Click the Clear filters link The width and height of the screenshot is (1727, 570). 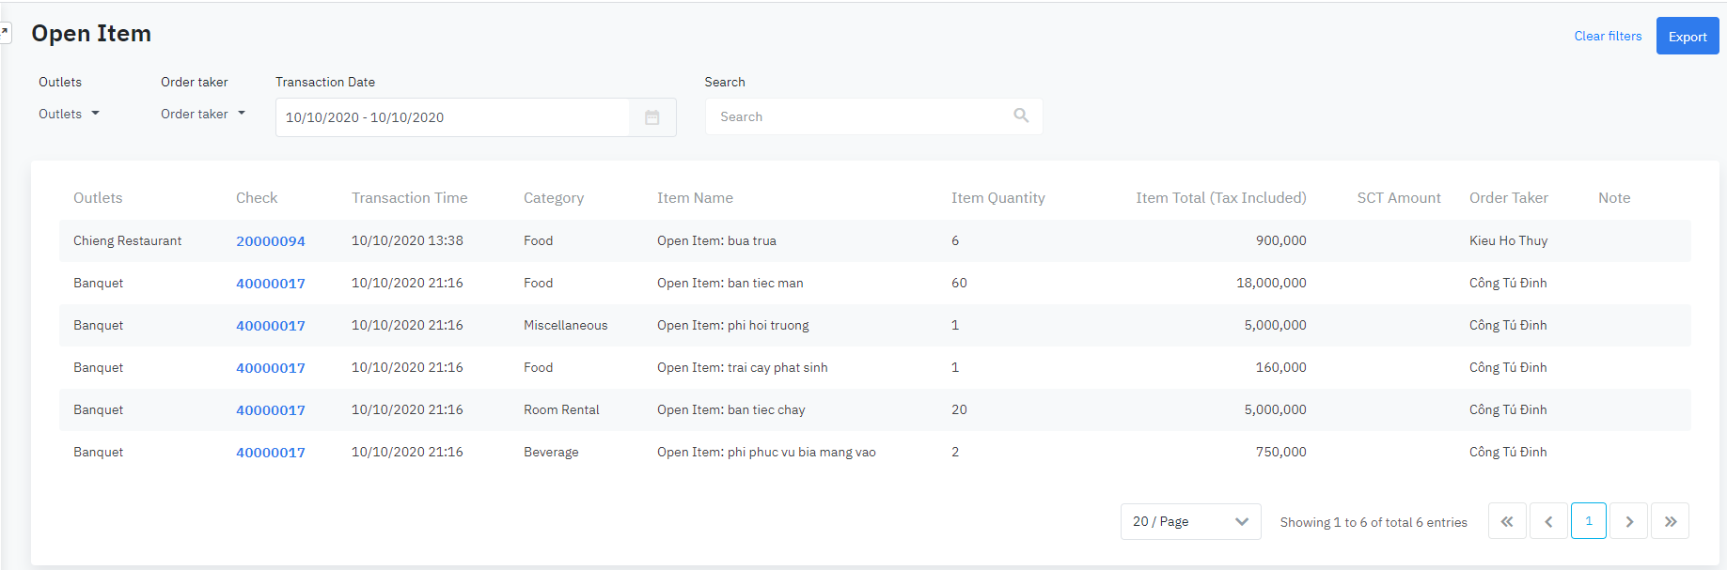coord(1608,36)
